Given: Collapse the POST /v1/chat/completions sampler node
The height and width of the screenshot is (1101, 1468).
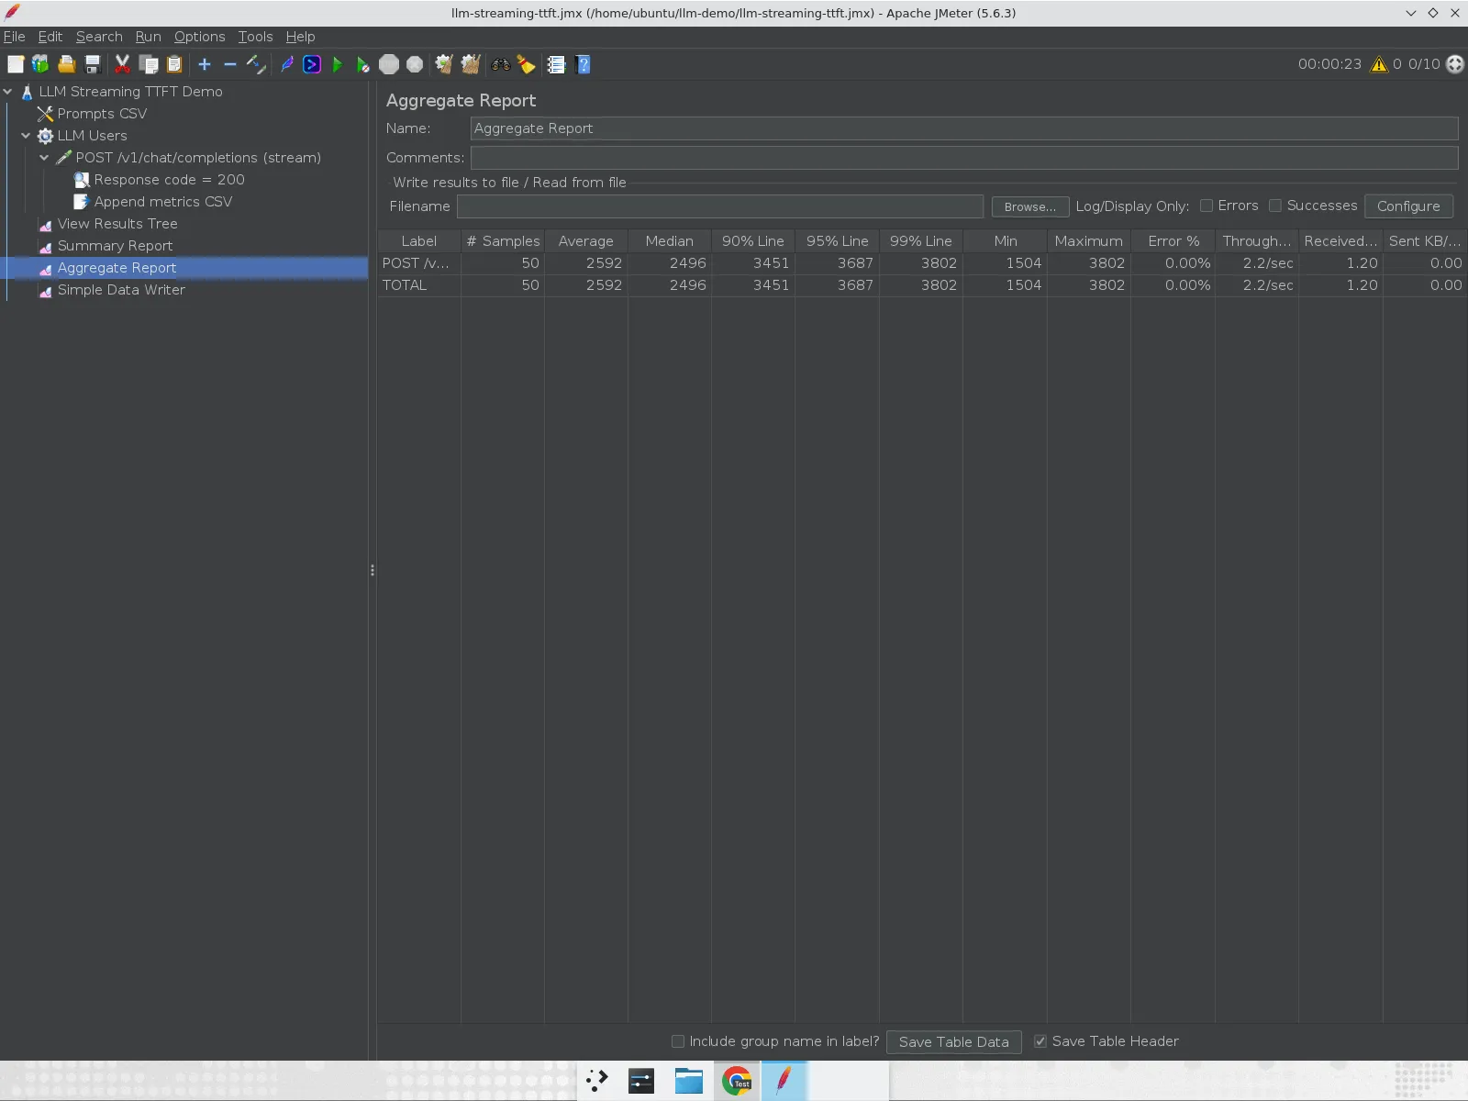Looking at the screenshot, I should click(44, 158).
